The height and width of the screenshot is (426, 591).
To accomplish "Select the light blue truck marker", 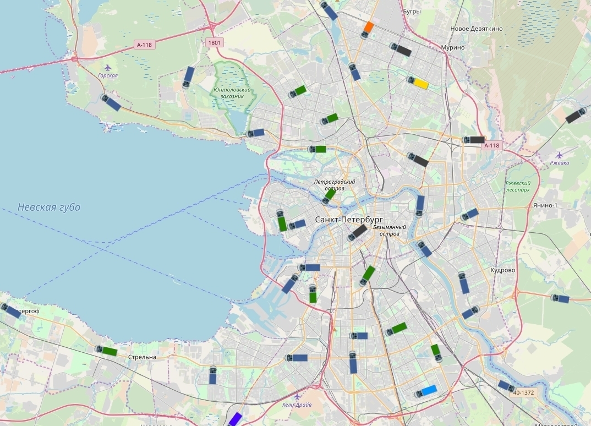I will coord(426,391).
